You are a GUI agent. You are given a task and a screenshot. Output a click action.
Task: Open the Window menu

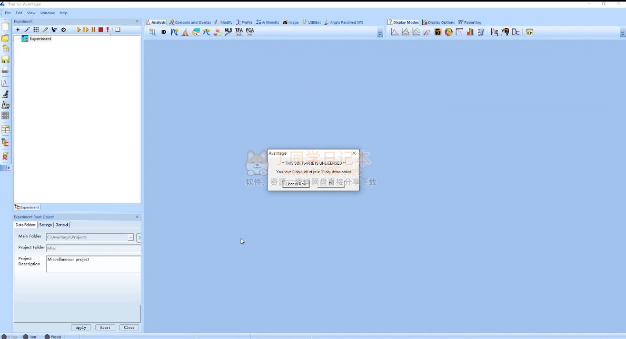[47, 13]
